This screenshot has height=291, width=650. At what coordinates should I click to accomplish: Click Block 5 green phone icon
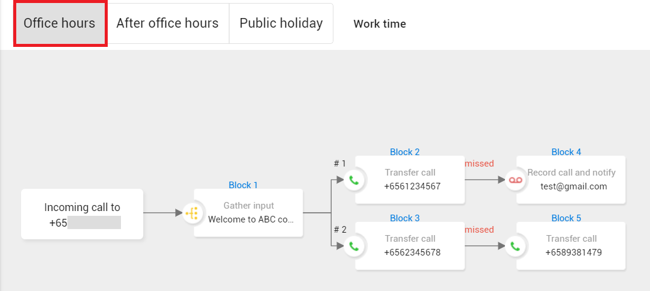[515, 246]
